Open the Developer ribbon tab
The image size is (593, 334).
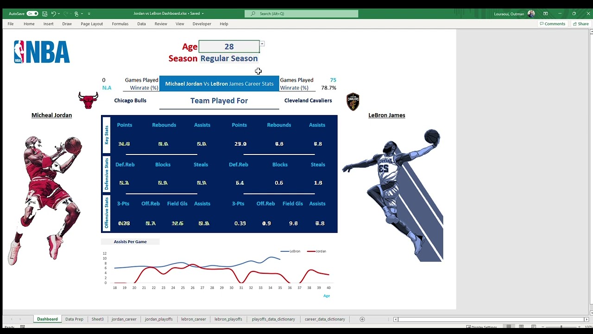[202, 24]
